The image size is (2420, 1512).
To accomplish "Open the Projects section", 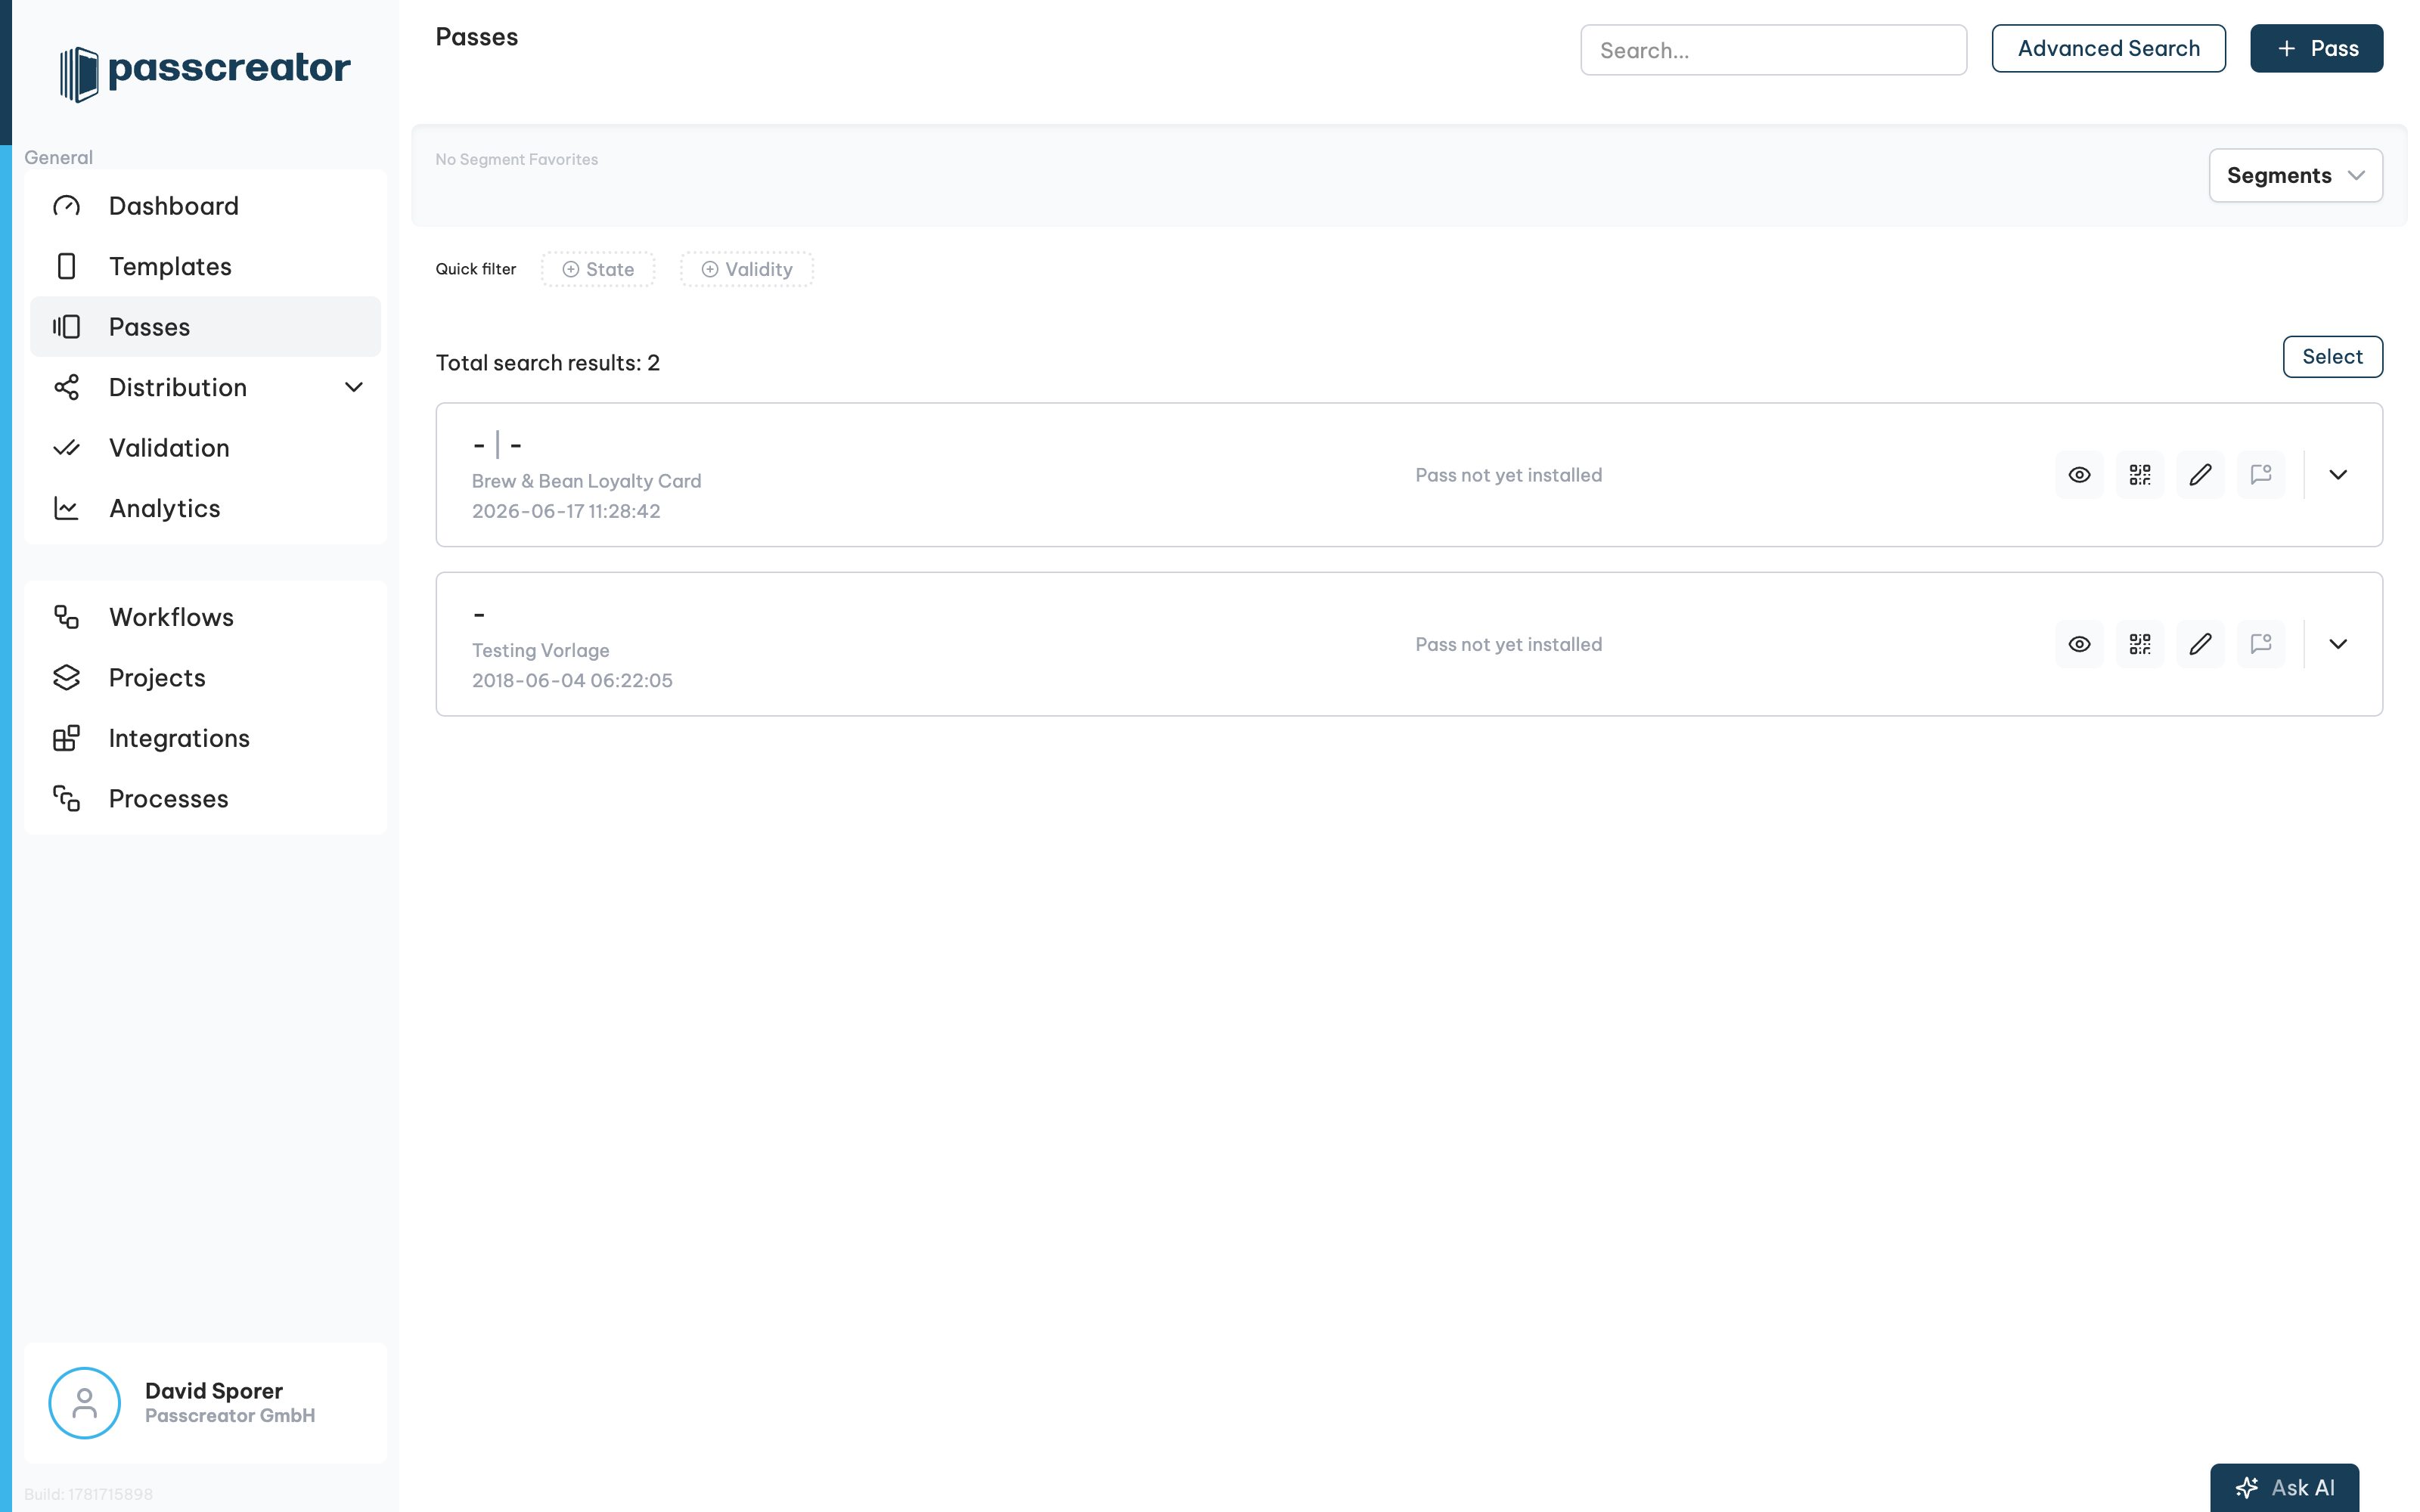I will pyautogui.click(x=205, y=678).
